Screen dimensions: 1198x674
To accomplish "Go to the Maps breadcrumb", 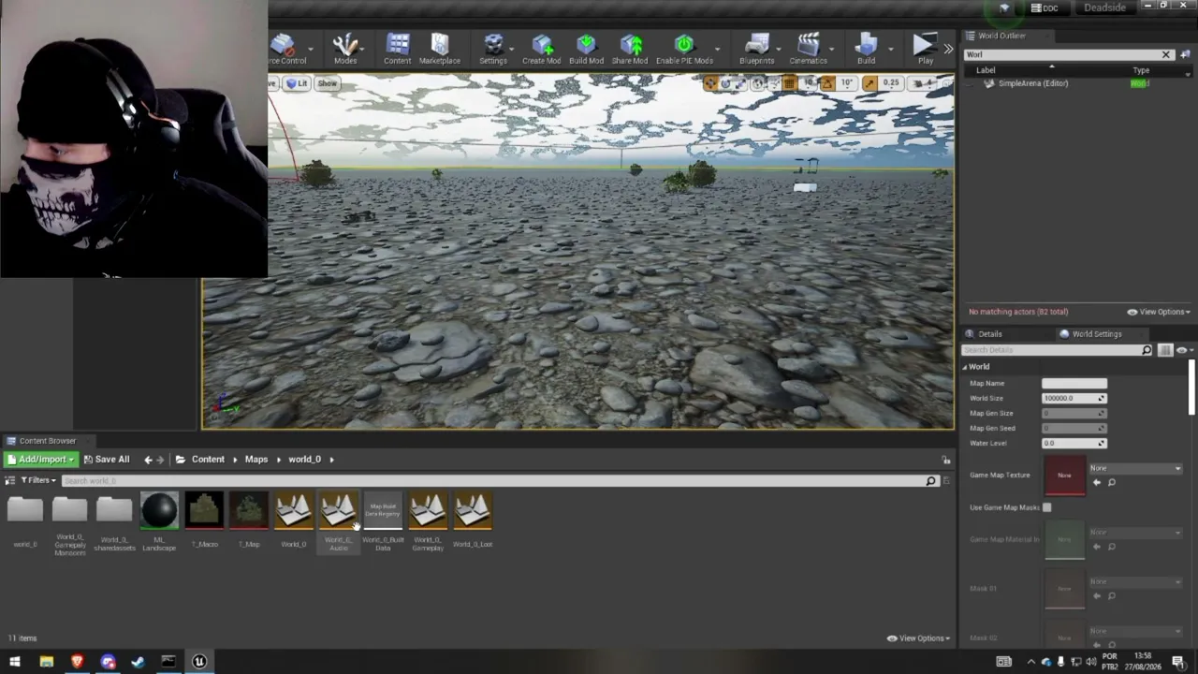I will click(x=256, y=460).
